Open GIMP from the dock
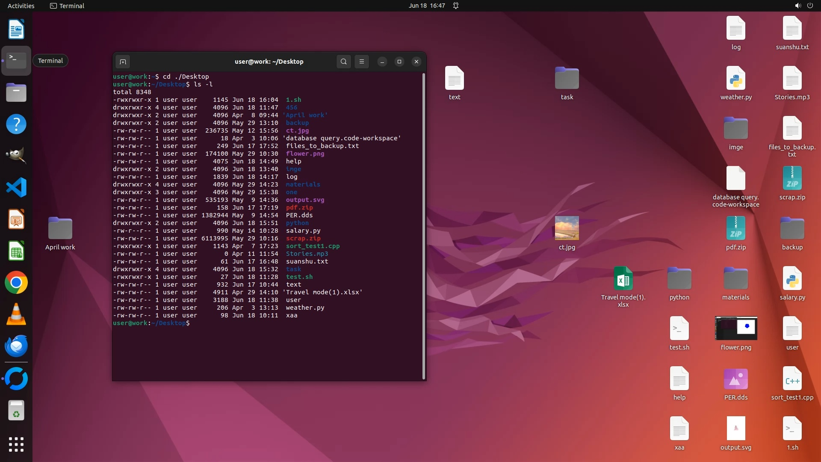Viewport: 821px width, 462px height. coord(16,156)
